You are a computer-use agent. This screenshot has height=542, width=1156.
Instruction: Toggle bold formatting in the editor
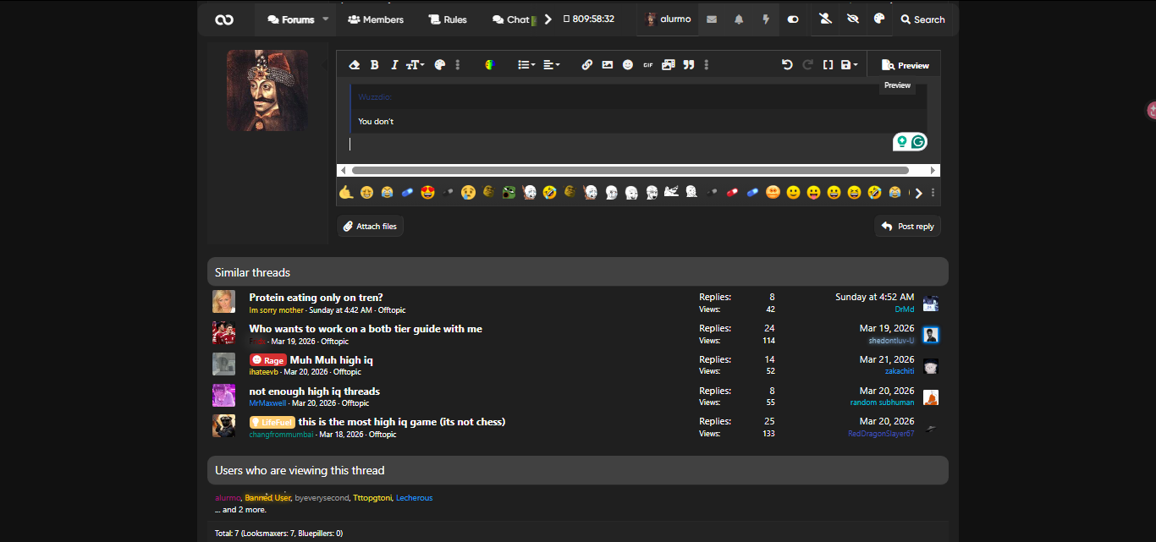[x=374, y=65]
